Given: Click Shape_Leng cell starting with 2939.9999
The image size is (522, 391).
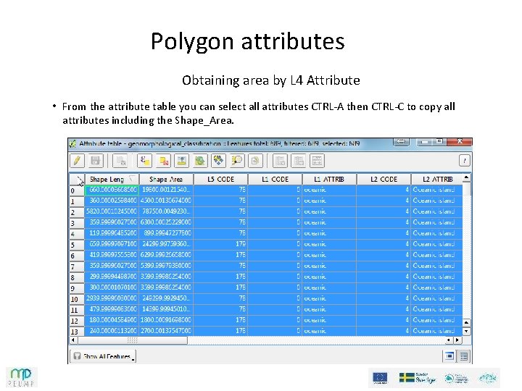Looking at the screenshot, I should (112, 298).
